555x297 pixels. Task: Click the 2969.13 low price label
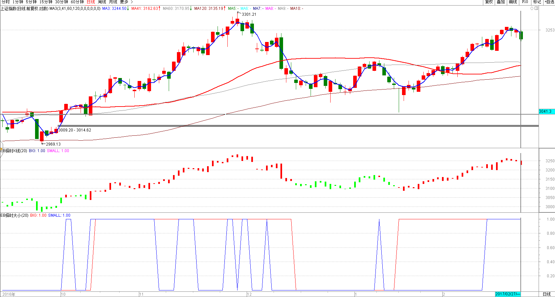click(53, 144)
